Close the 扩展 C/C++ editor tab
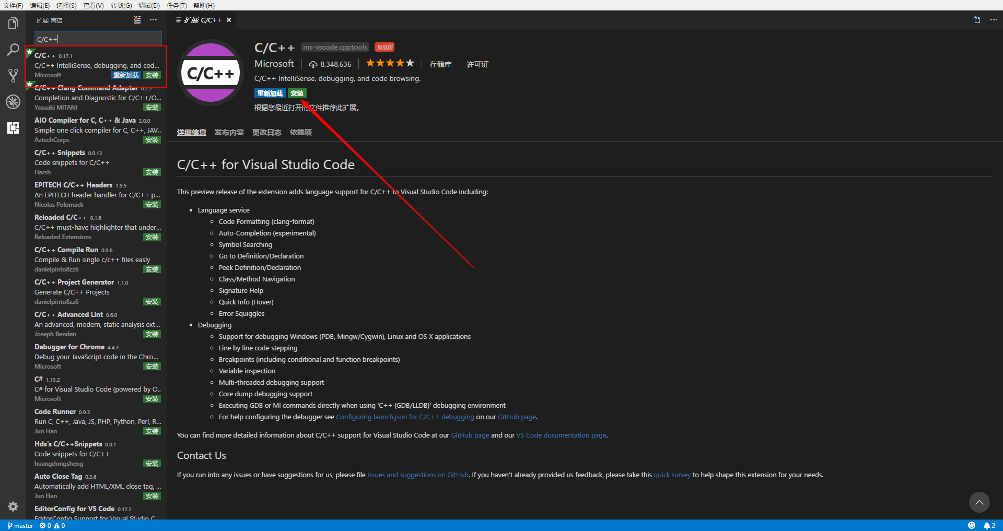1003x531 pixels. pos(229,20)
